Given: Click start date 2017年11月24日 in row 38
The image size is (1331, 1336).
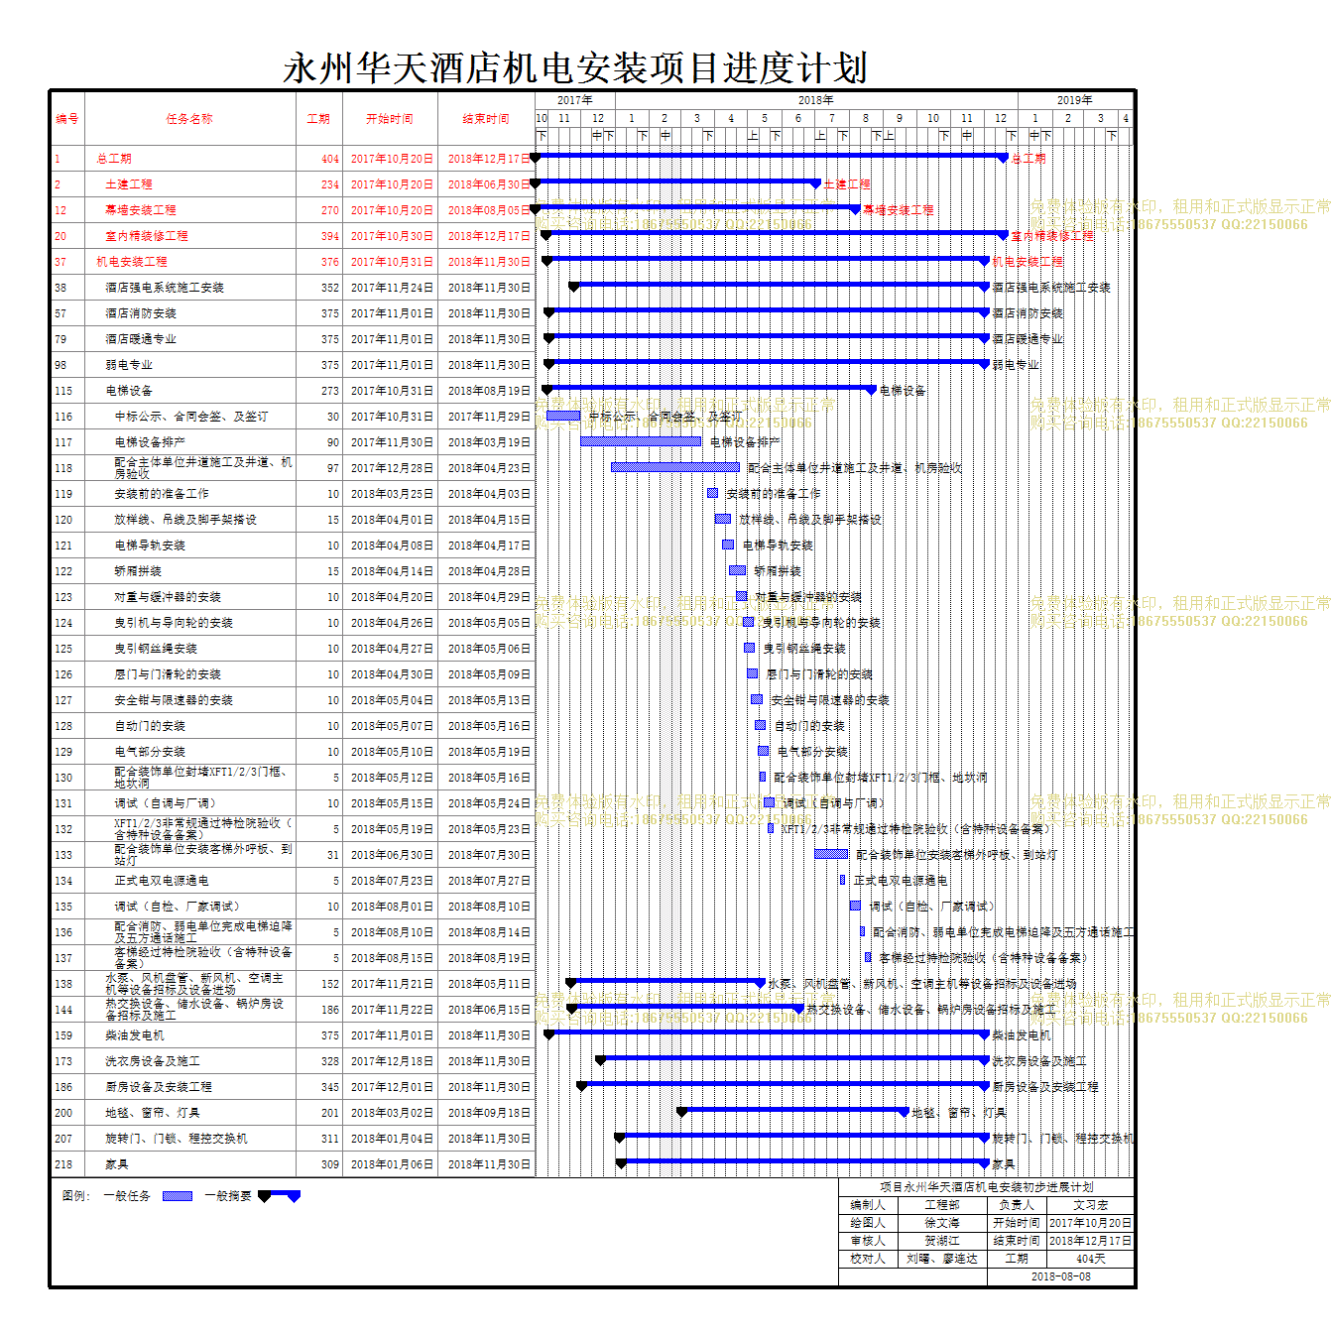Looking at the screenshot, I should (x=392, y=288).
